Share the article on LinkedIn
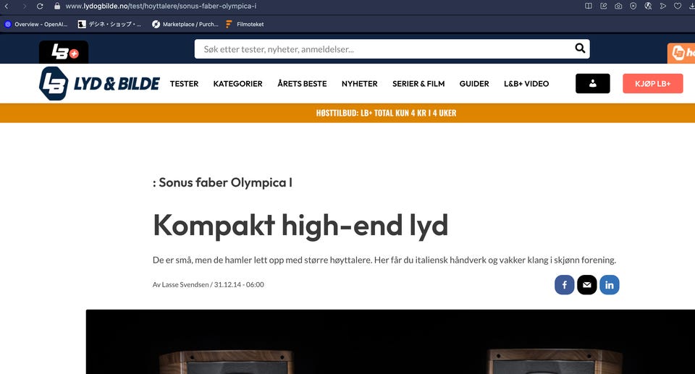 pyautogui.click(x=610, y=284)
